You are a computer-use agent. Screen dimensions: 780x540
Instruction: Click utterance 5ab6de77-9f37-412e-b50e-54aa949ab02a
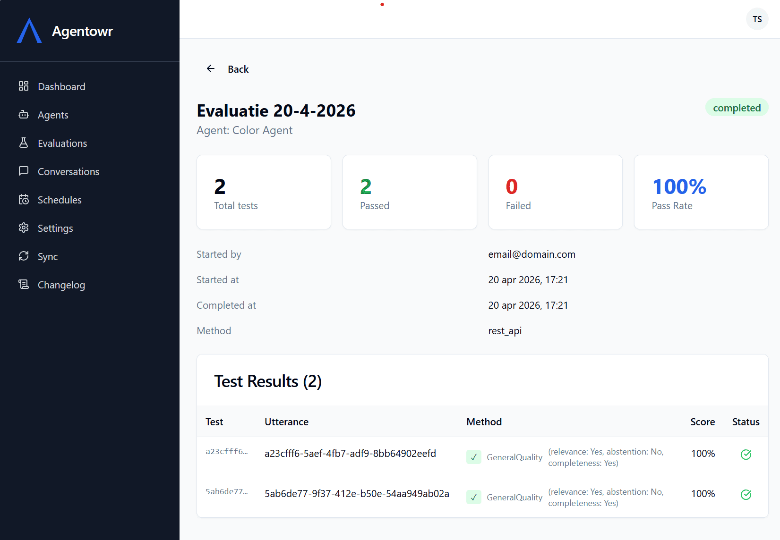pyautogui.click(x=357, y=494)
